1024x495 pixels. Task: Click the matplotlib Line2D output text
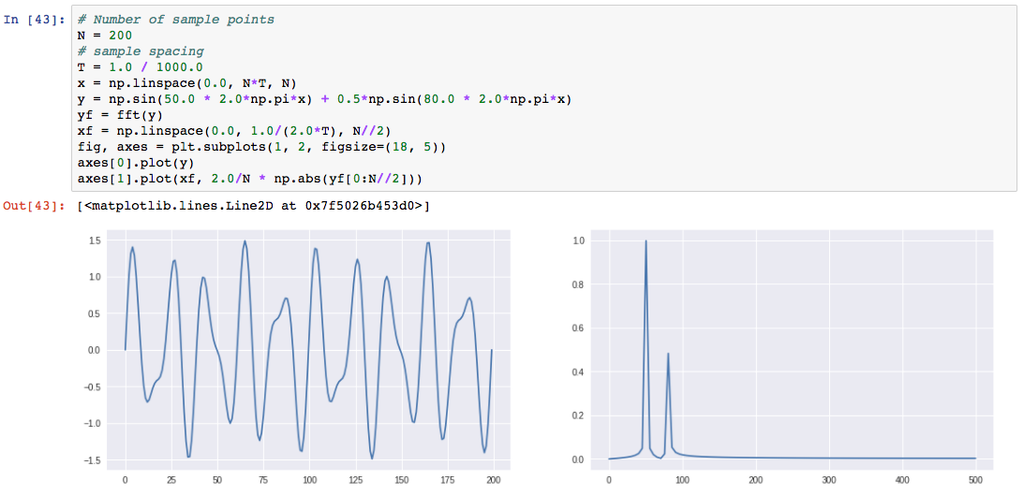(253, 205)
